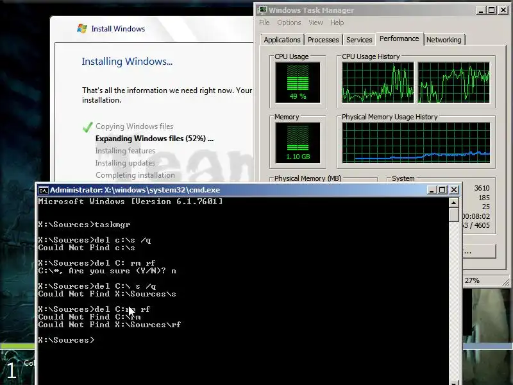
Task: Click the 'Are you sure (Y/N)? n' line
Action: click(x=107, y=271)
